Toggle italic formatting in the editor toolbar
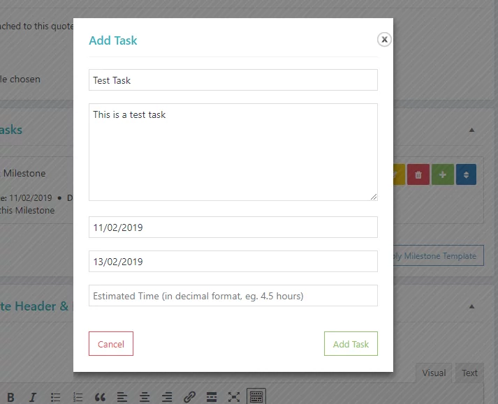 click(x=32, y=397)
